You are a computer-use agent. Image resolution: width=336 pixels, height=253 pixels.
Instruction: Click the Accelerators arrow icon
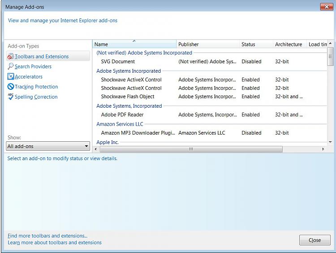pos(10,76)
